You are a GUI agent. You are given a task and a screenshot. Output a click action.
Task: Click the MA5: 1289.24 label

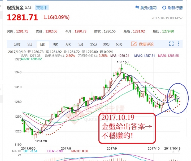click(120, 56)
